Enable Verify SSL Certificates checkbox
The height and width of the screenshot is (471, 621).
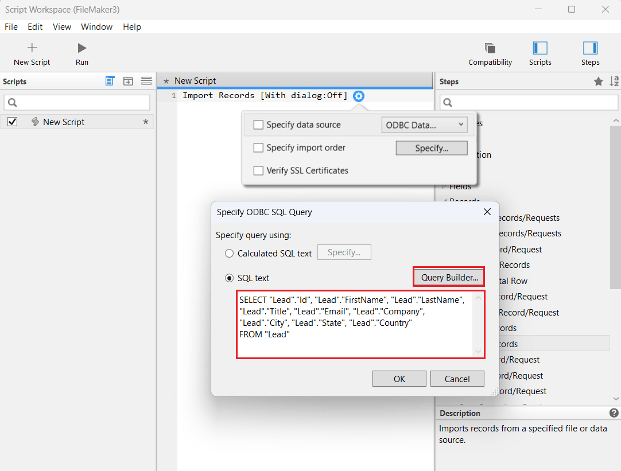(258, 170)
